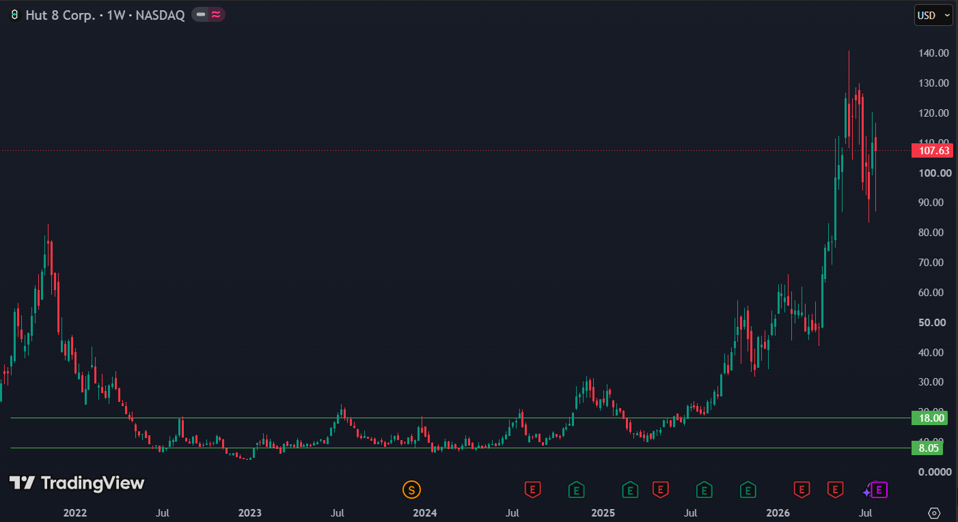
Task: Open red earnings marker just before Jul 2025
Action: click(660, 489)
